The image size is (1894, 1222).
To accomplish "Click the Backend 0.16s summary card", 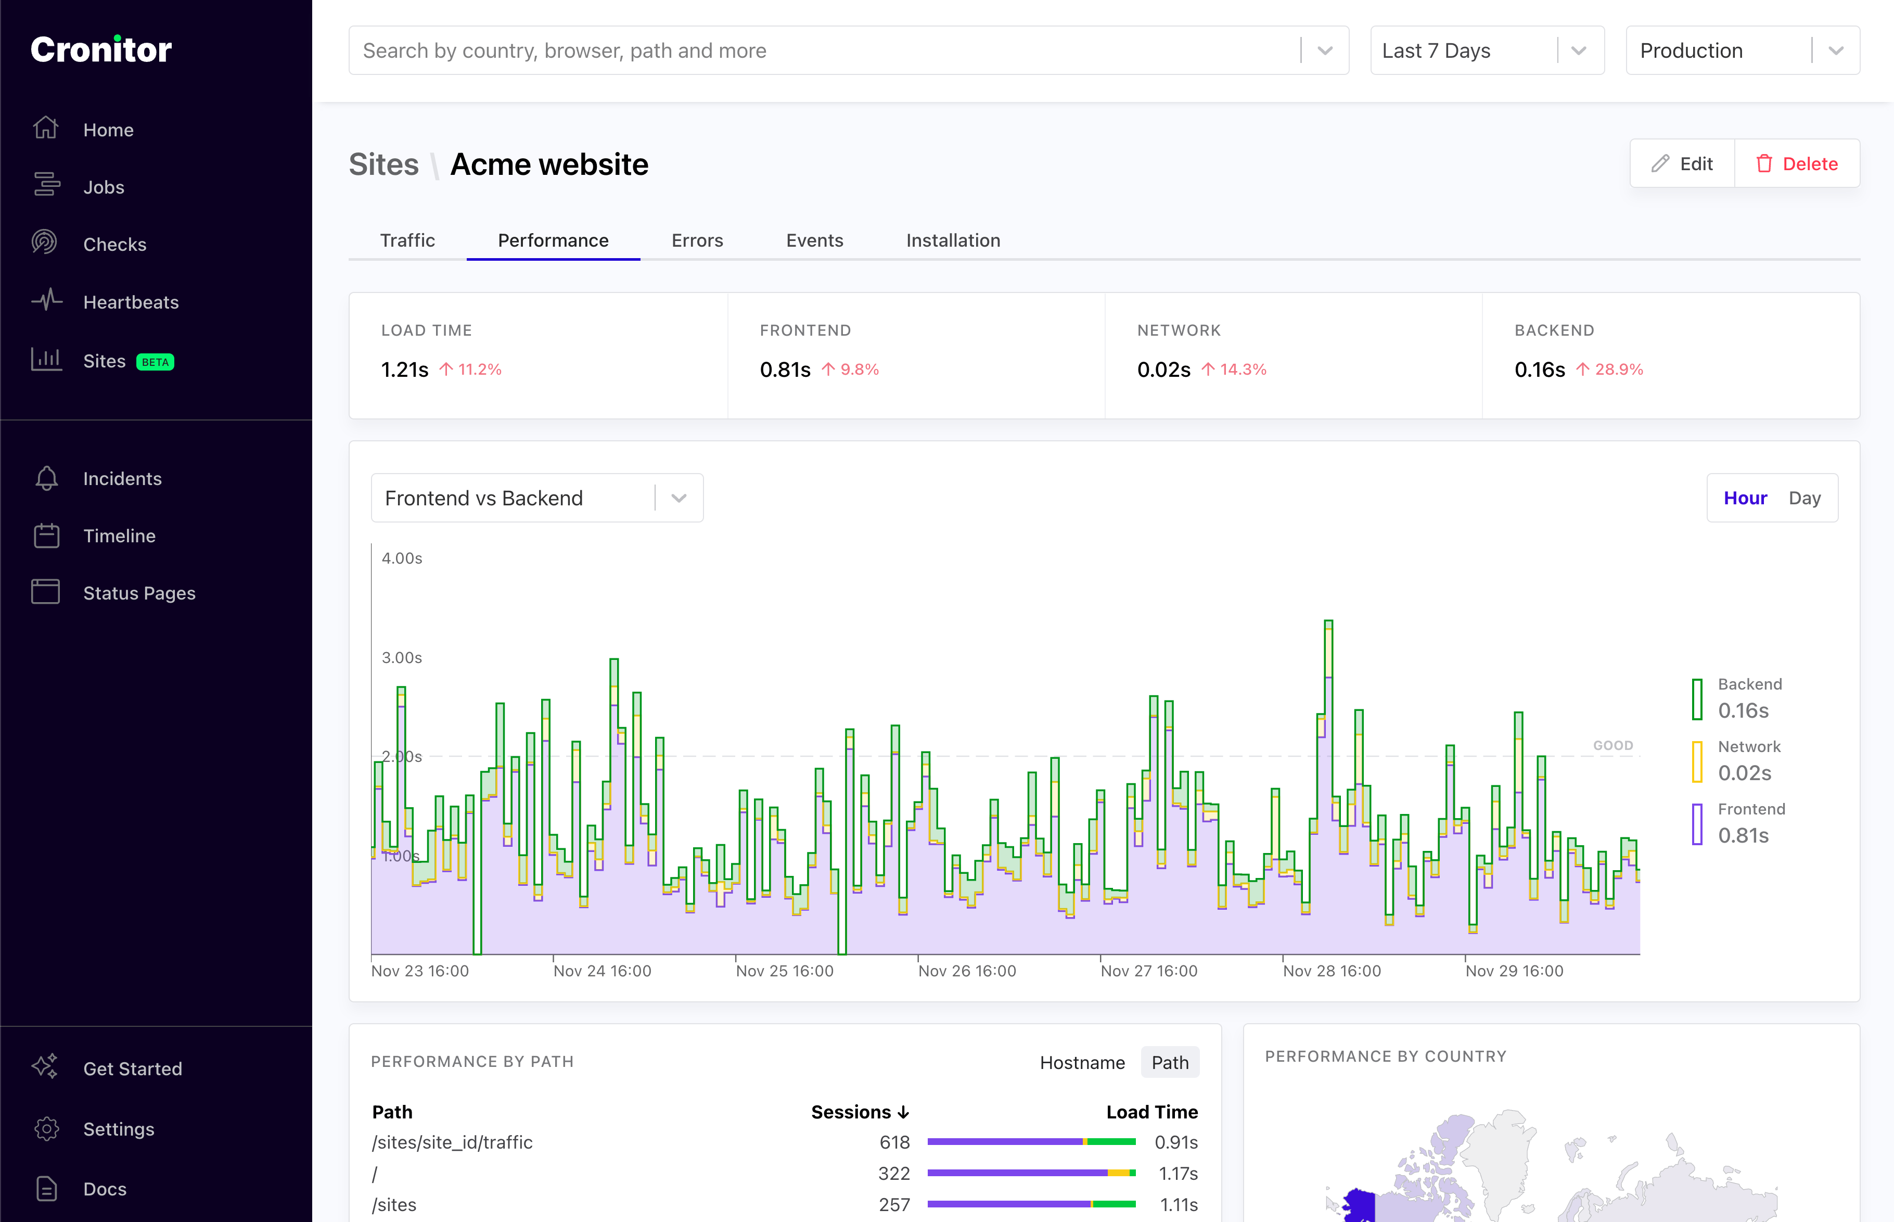I will 1671,355.
